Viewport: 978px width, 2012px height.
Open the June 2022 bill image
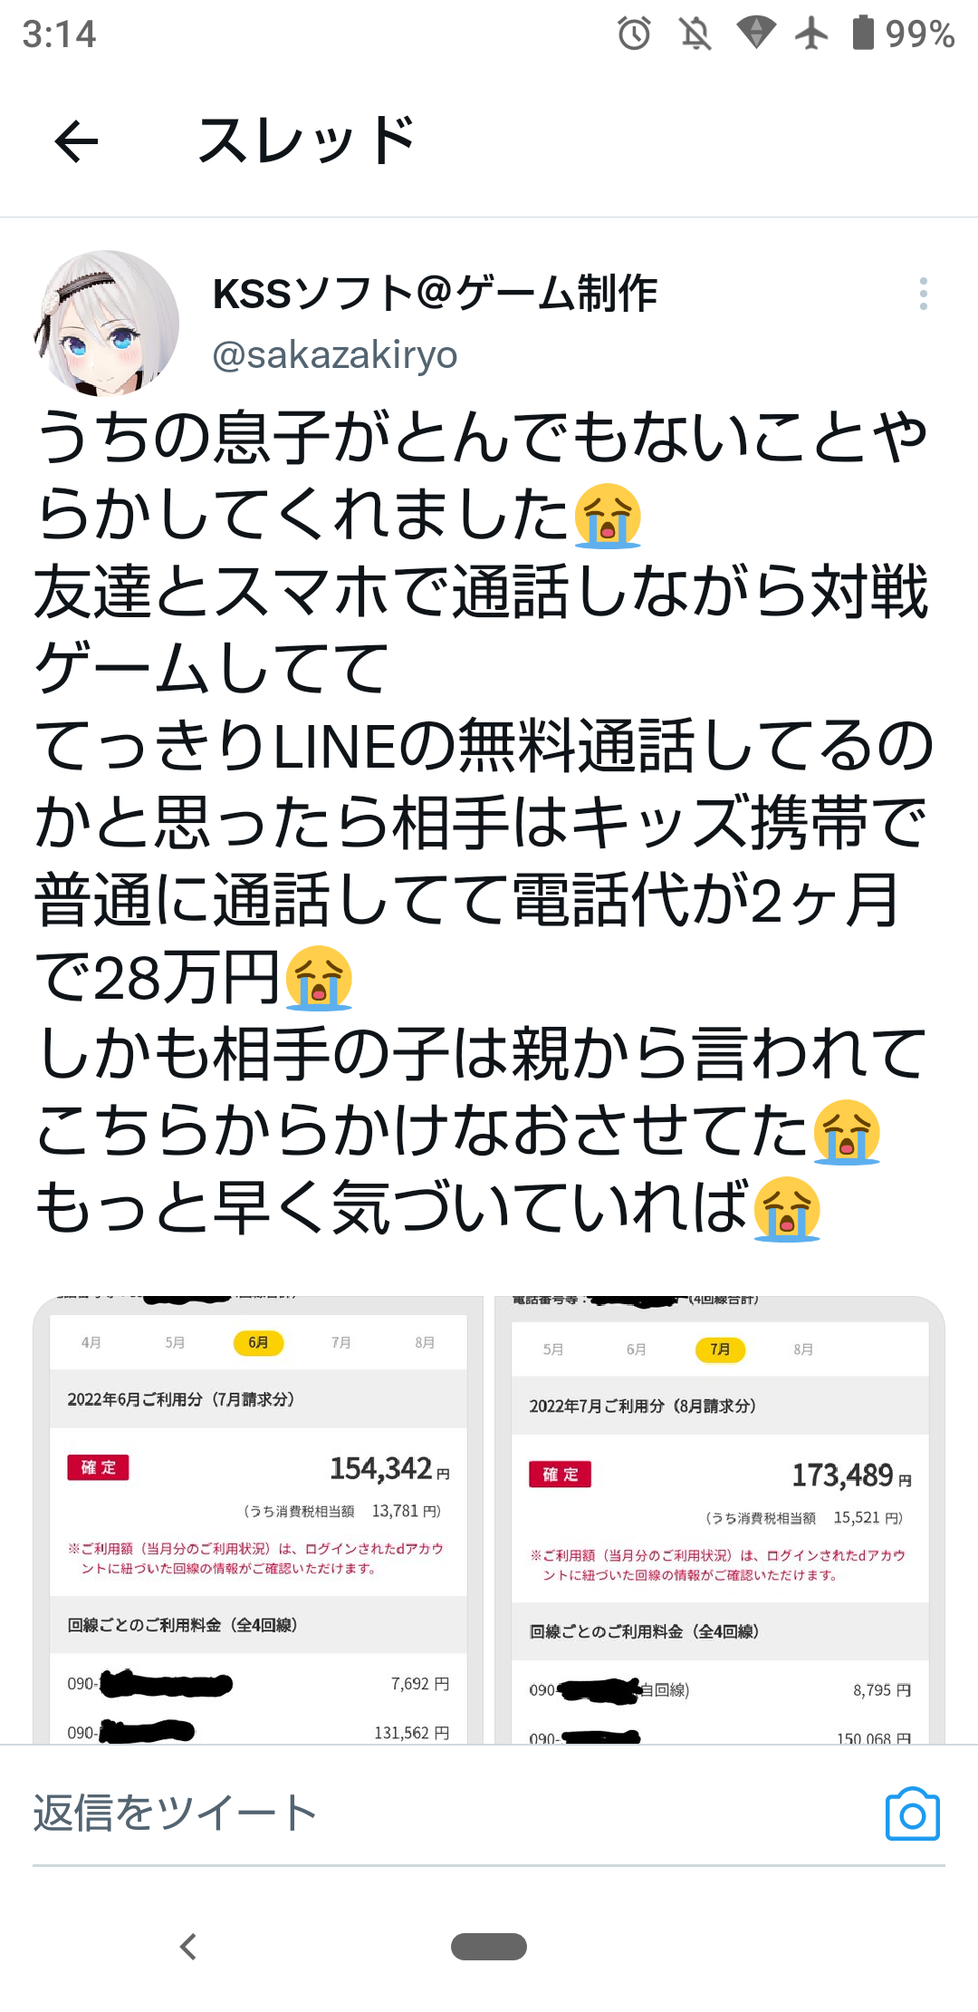pos(259,1521)
